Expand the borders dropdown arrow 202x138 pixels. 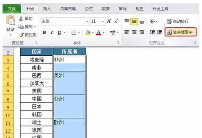[x=79, y=32]
